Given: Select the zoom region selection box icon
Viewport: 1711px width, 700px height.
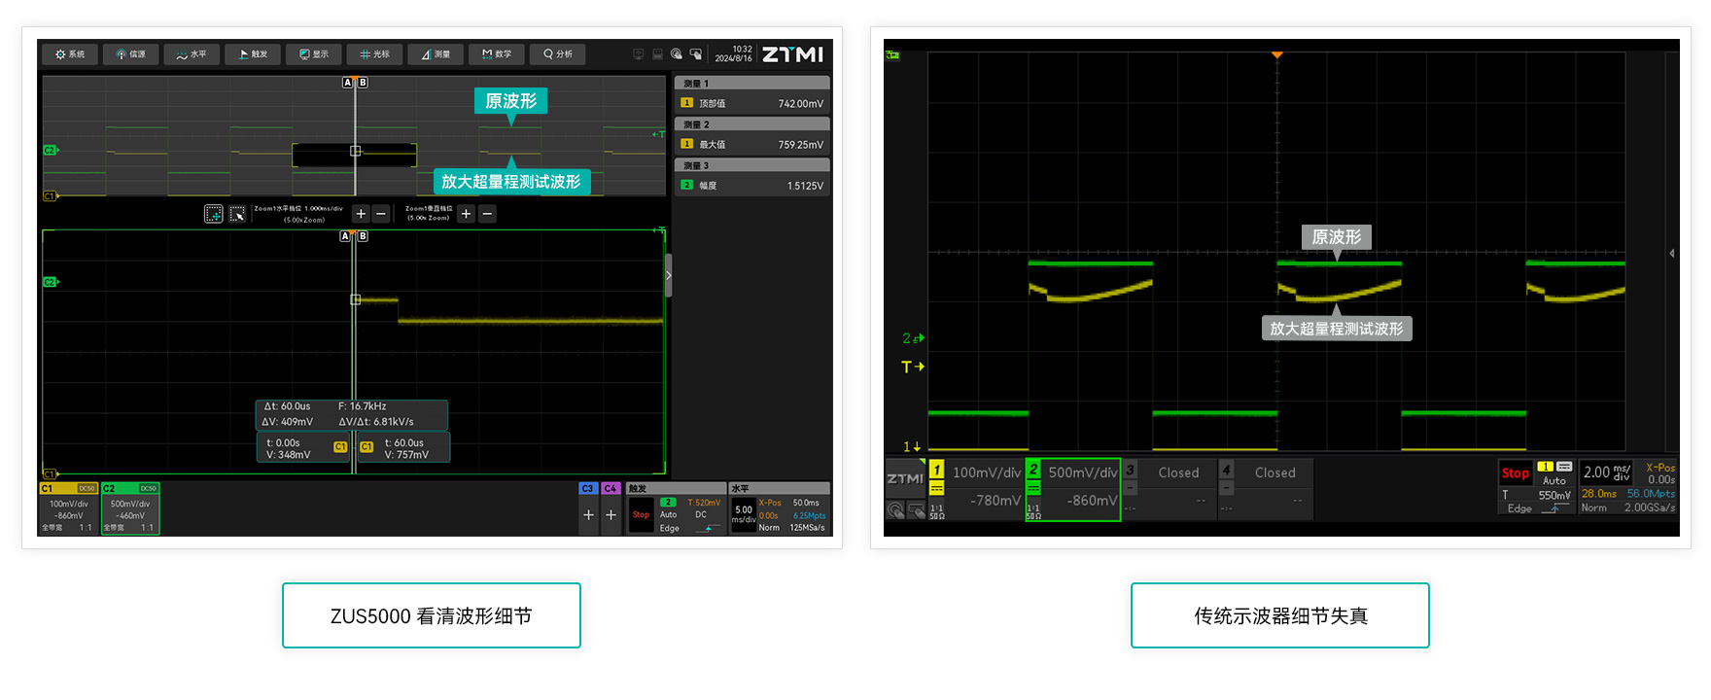Looking at the screenshot, I should tap(214, 214).
